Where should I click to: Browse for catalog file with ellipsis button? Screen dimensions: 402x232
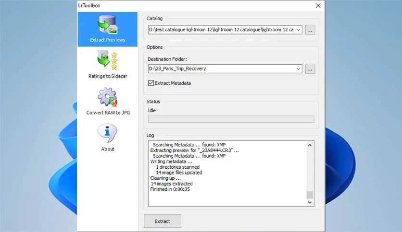pyautogui.click(x=310, y=30)
